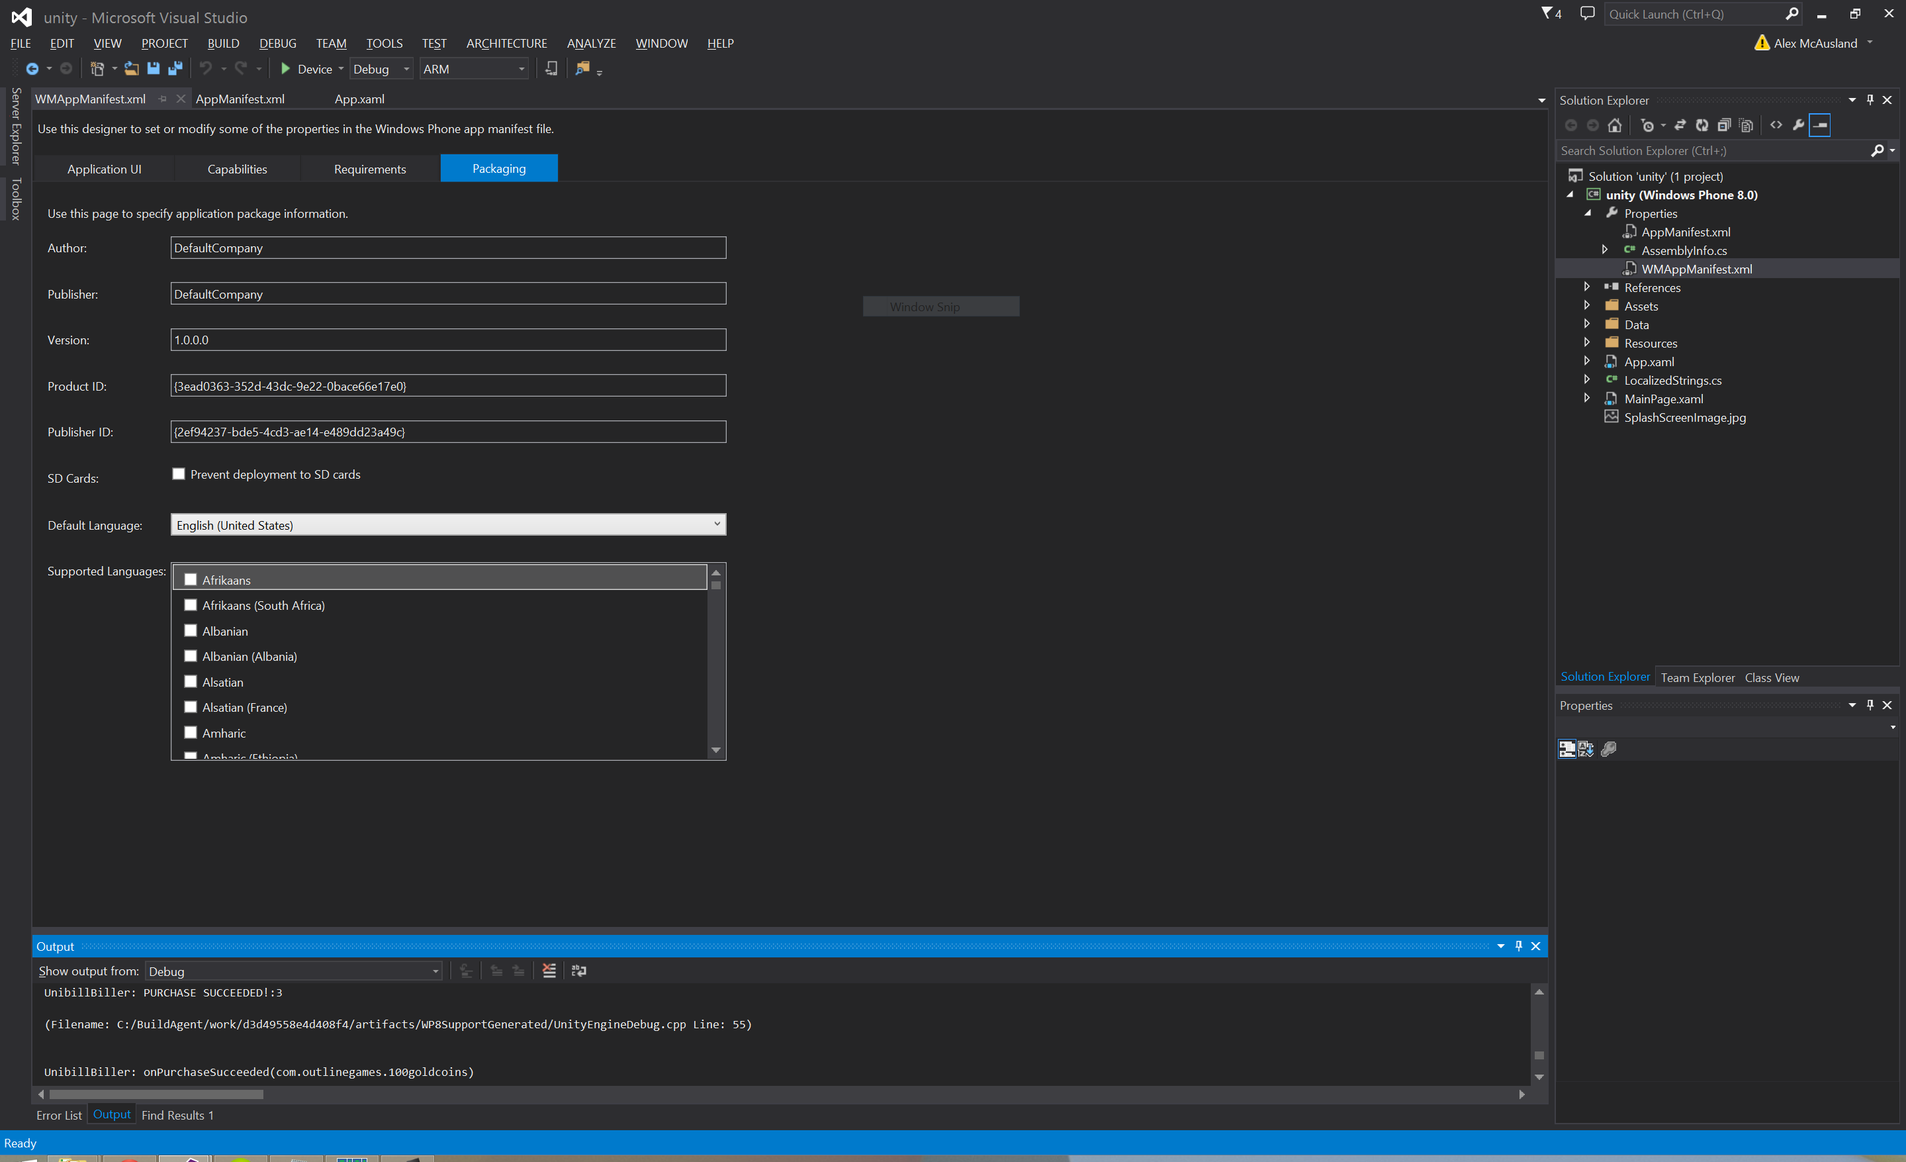This screenshot has height=1162, width=1906.
Task: Save the current file with Save icon
Action: tap(153, 69)
